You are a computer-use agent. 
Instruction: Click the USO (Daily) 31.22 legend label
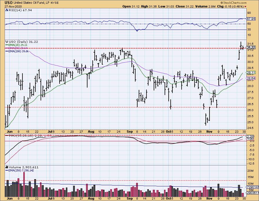click(23, 42)
